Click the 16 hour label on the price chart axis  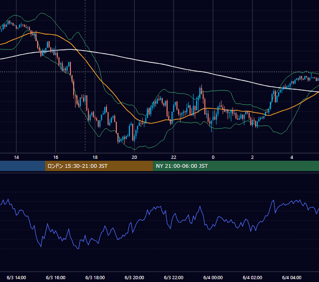pos(55,157)
